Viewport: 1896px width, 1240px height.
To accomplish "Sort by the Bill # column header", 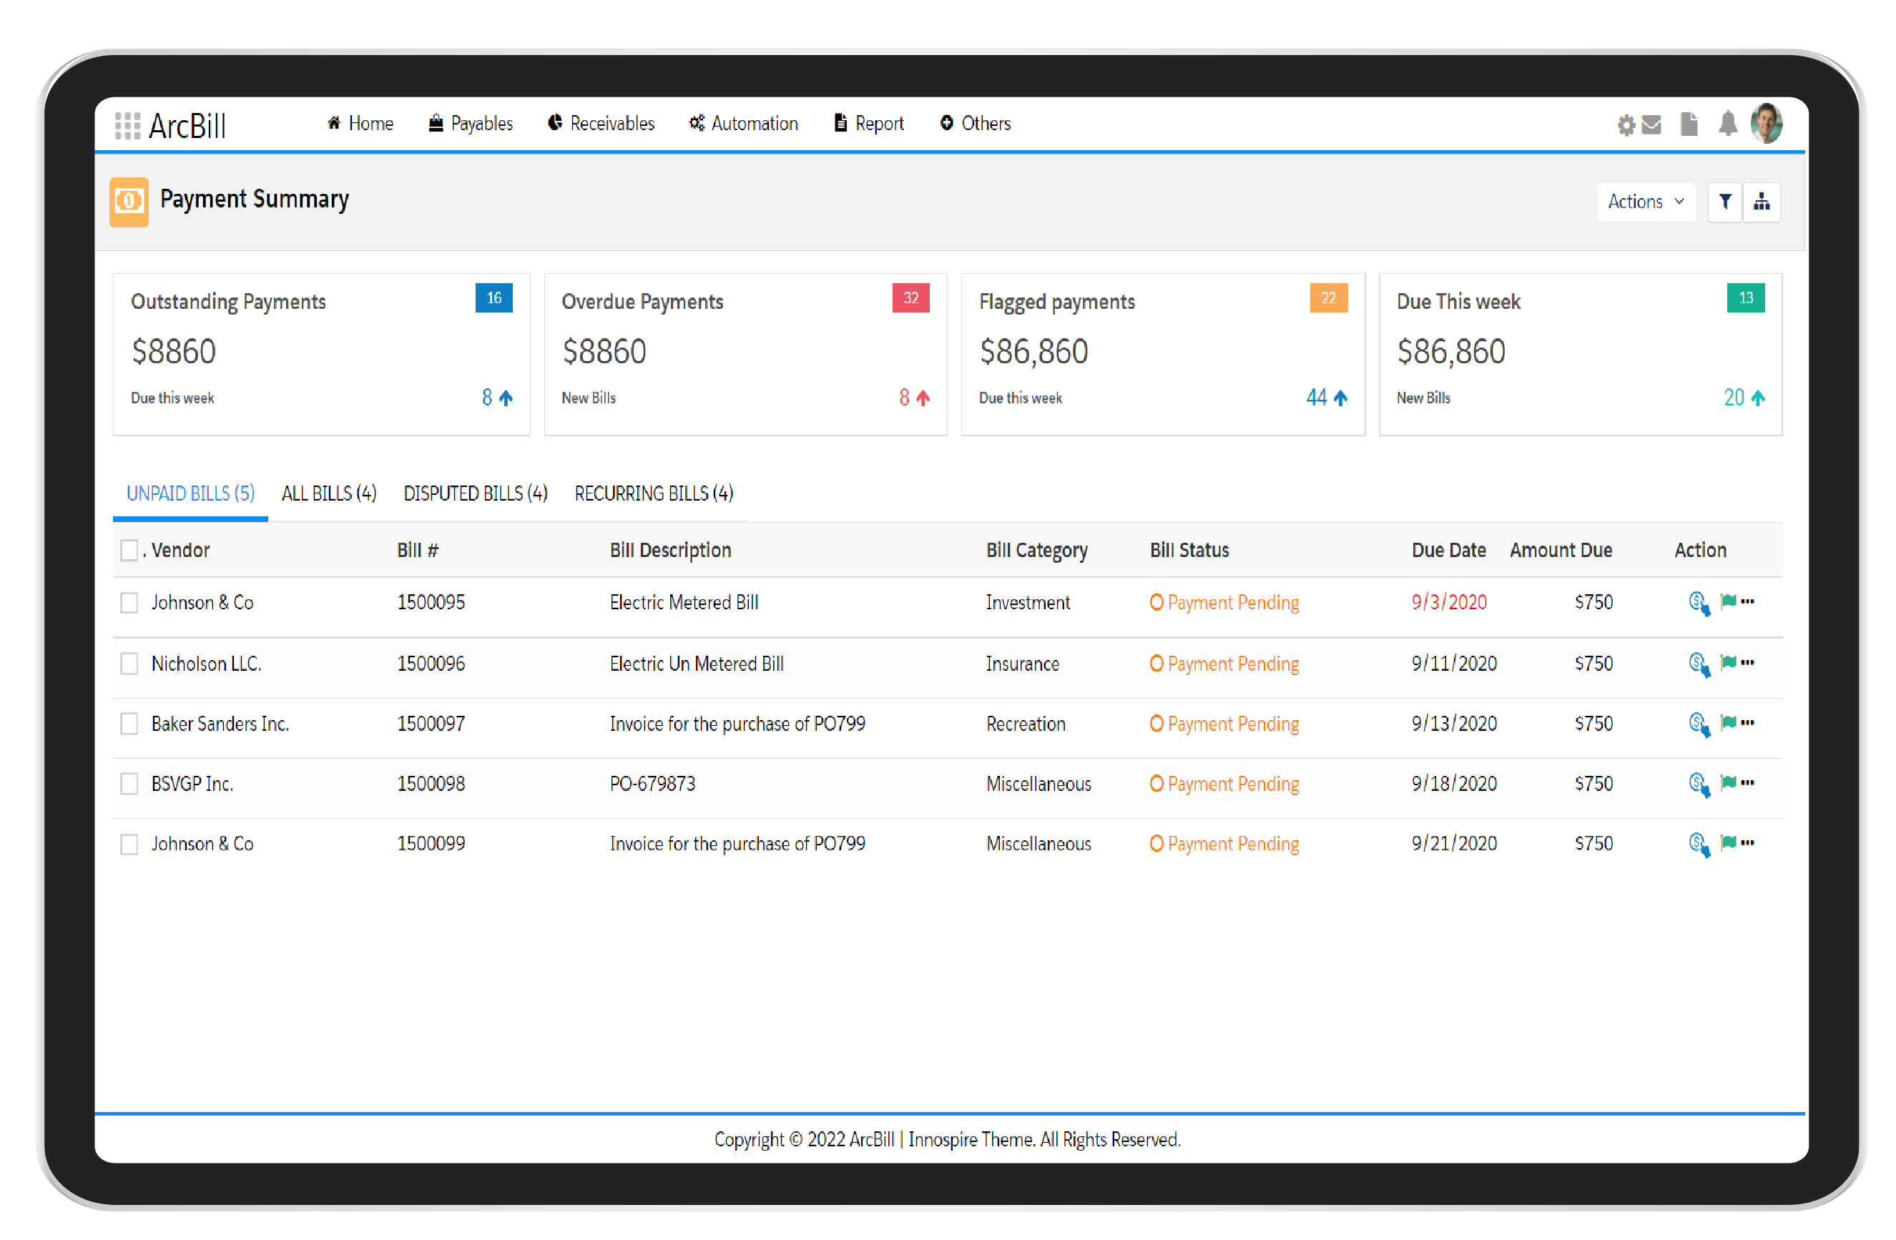I will [418, 551].
